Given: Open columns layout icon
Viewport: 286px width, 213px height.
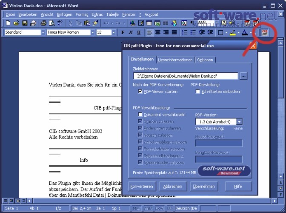Looking at the screenshot, I should pyautogui.click(x=166, y=23).
